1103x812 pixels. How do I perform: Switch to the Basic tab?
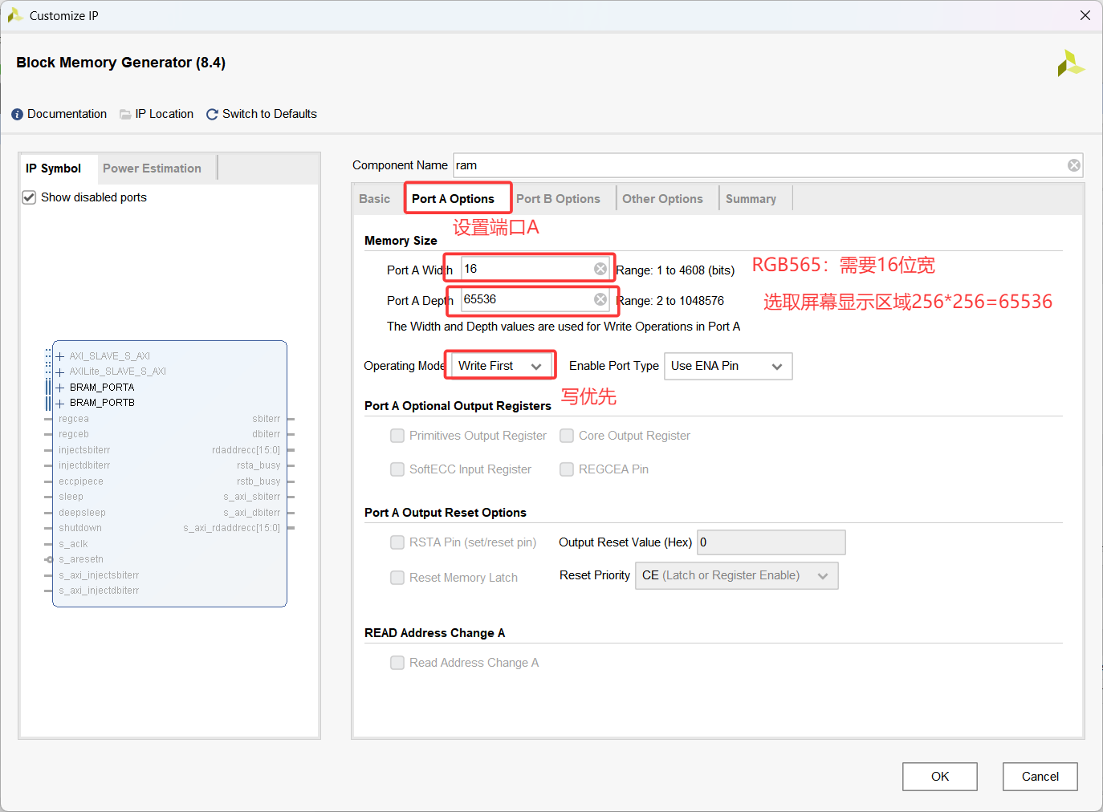coord(374,199)
